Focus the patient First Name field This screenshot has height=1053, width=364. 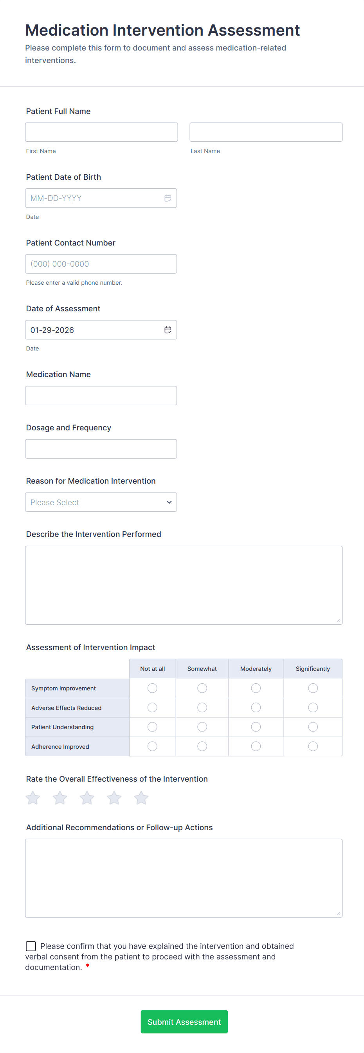coord(101,132)
